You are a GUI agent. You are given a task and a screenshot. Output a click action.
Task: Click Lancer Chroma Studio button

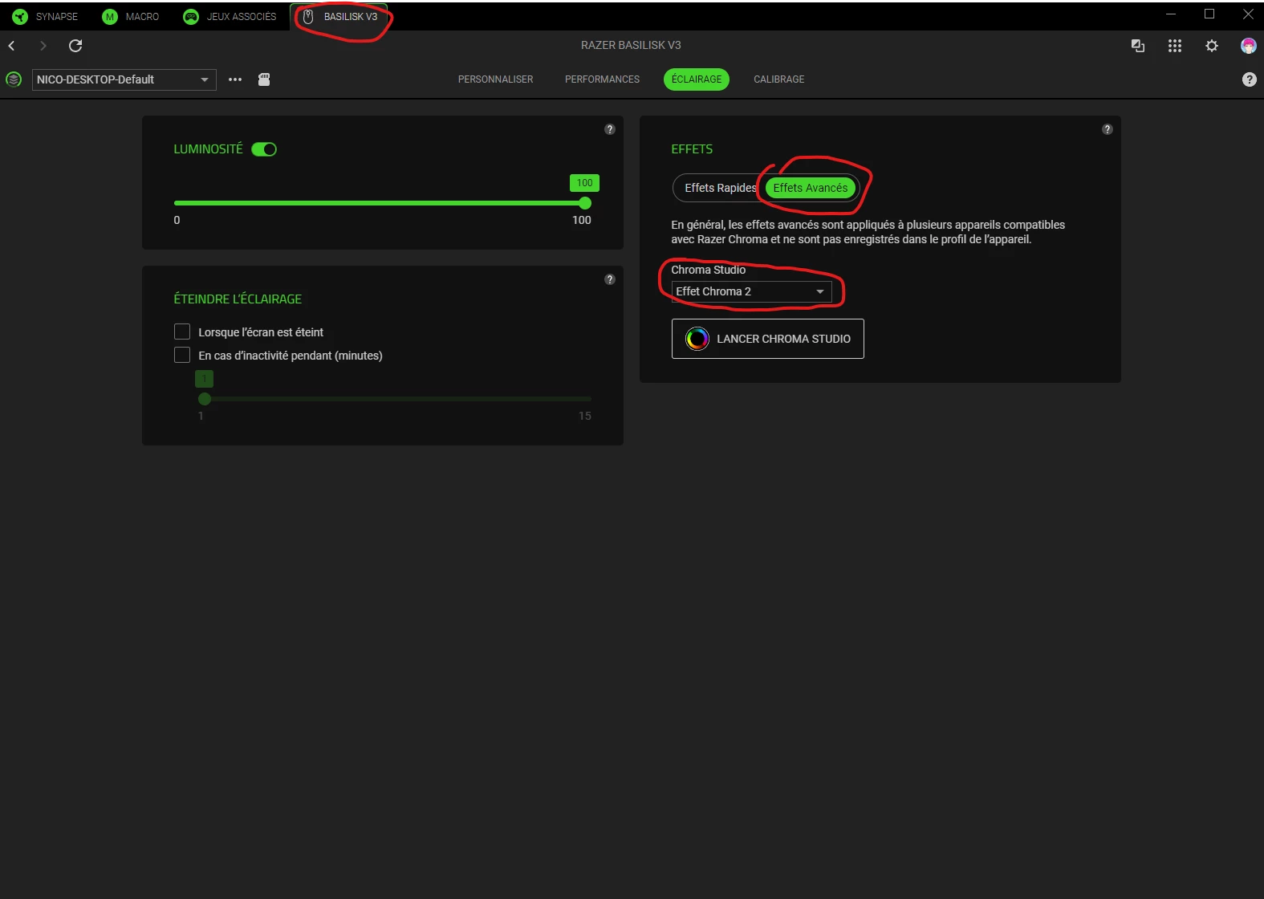pyautogui.click(x=768, y=339)
